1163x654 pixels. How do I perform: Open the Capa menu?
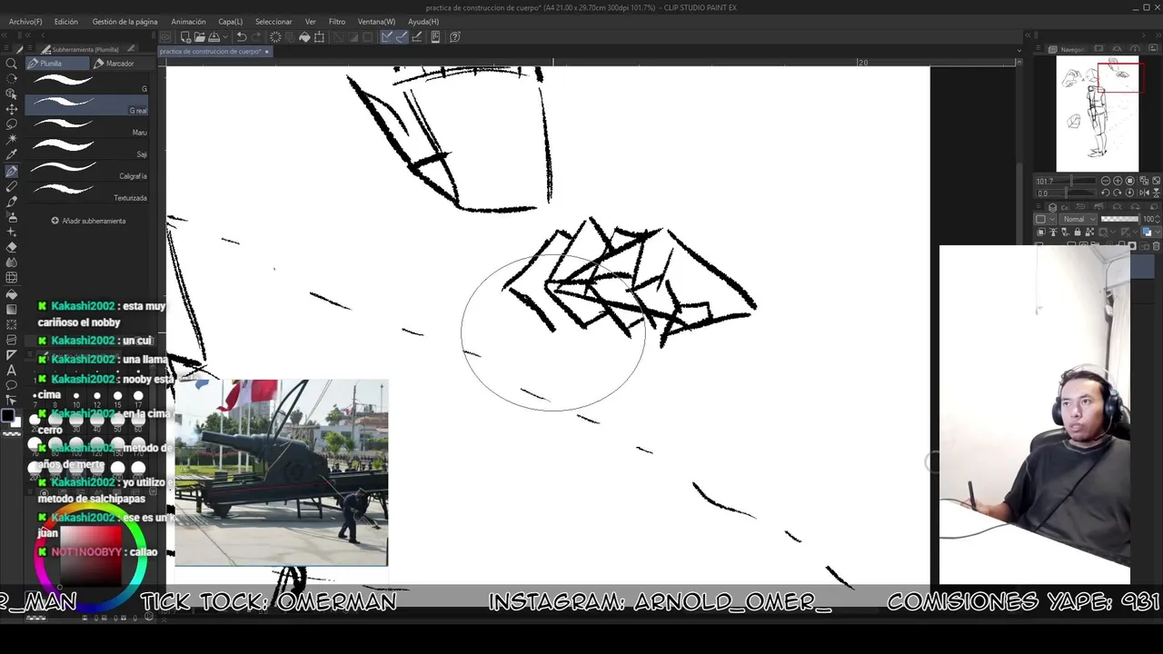(230, 21)
